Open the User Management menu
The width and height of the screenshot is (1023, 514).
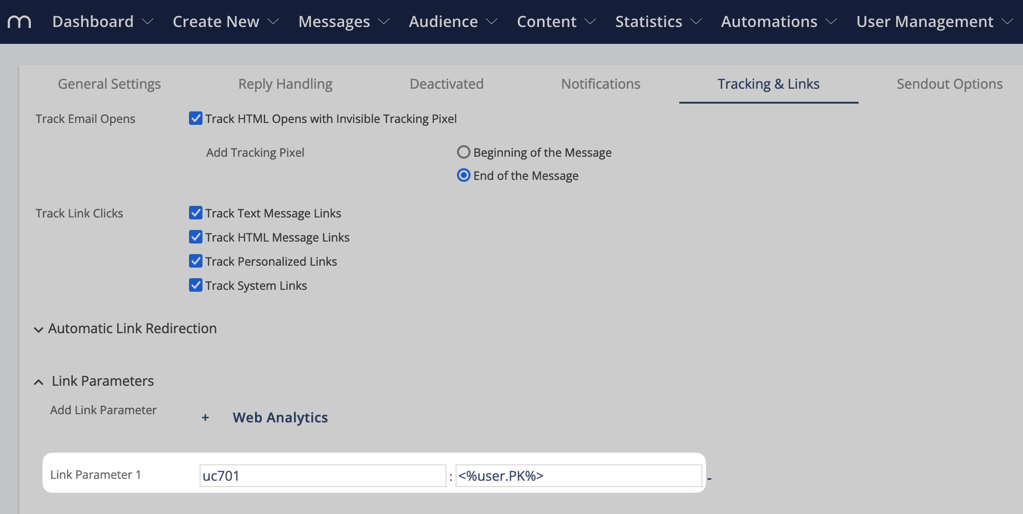(x=935, y=22)
